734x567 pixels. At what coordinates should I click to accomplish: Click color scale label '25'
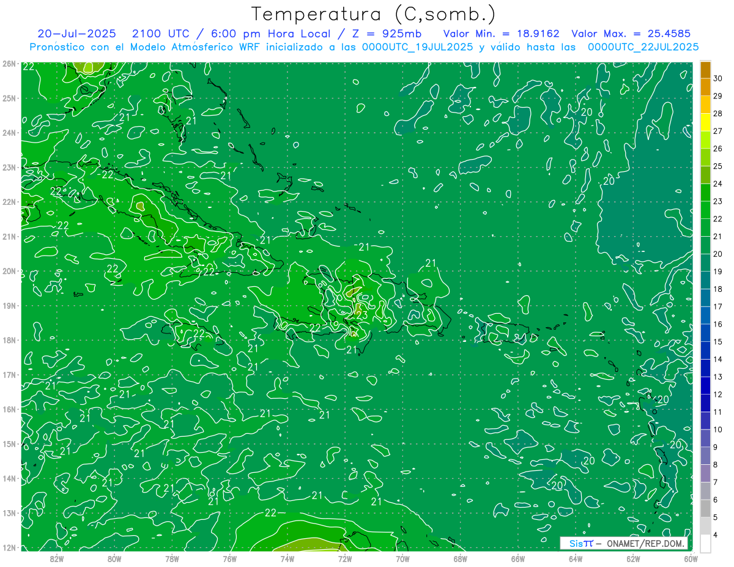coord(718,166)
